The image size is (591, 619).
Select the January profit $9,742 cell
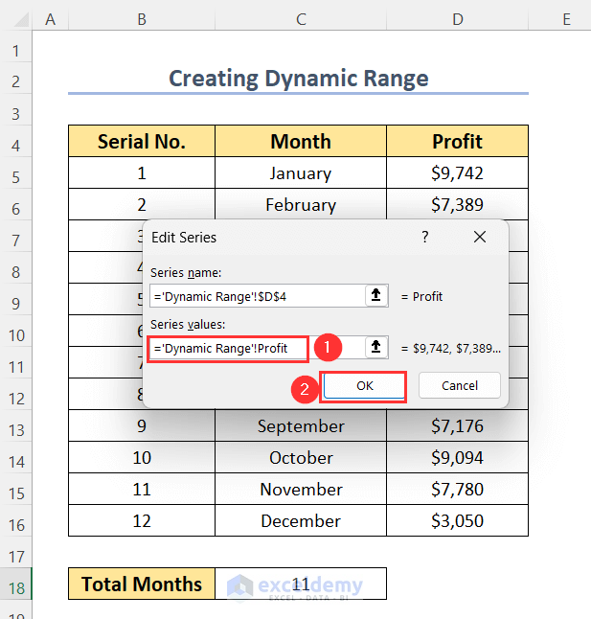458,173
